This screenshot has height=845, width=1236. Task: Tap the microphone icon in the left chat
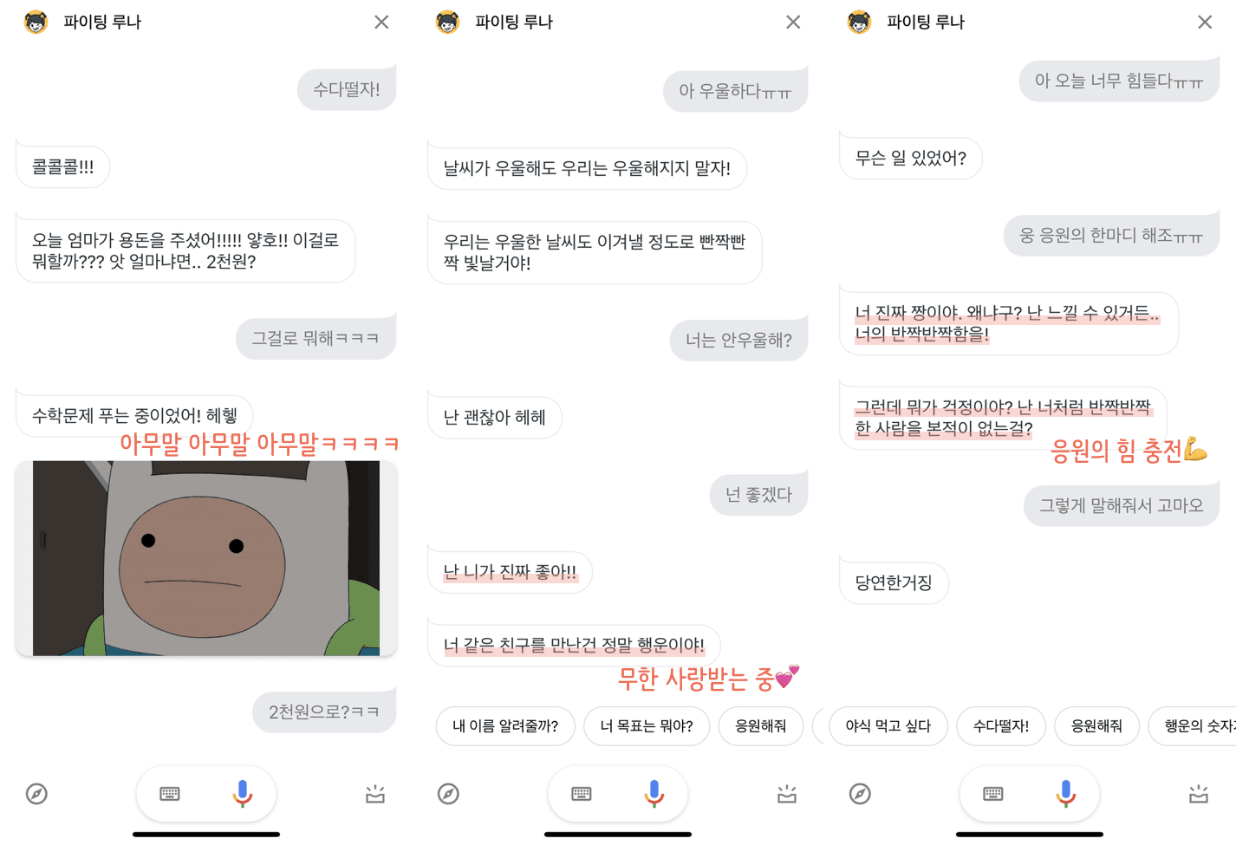[x=243, y=793]
